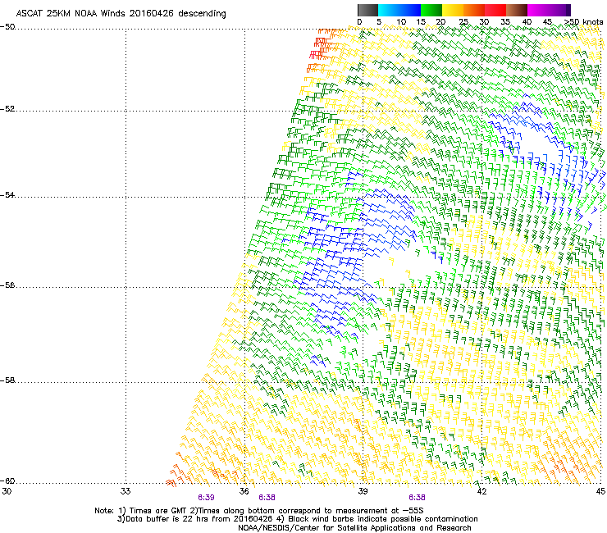The height and width of the screenshot is (533, 607).
Task: Click the latitude label '-54'
Action: coord(7,194)
